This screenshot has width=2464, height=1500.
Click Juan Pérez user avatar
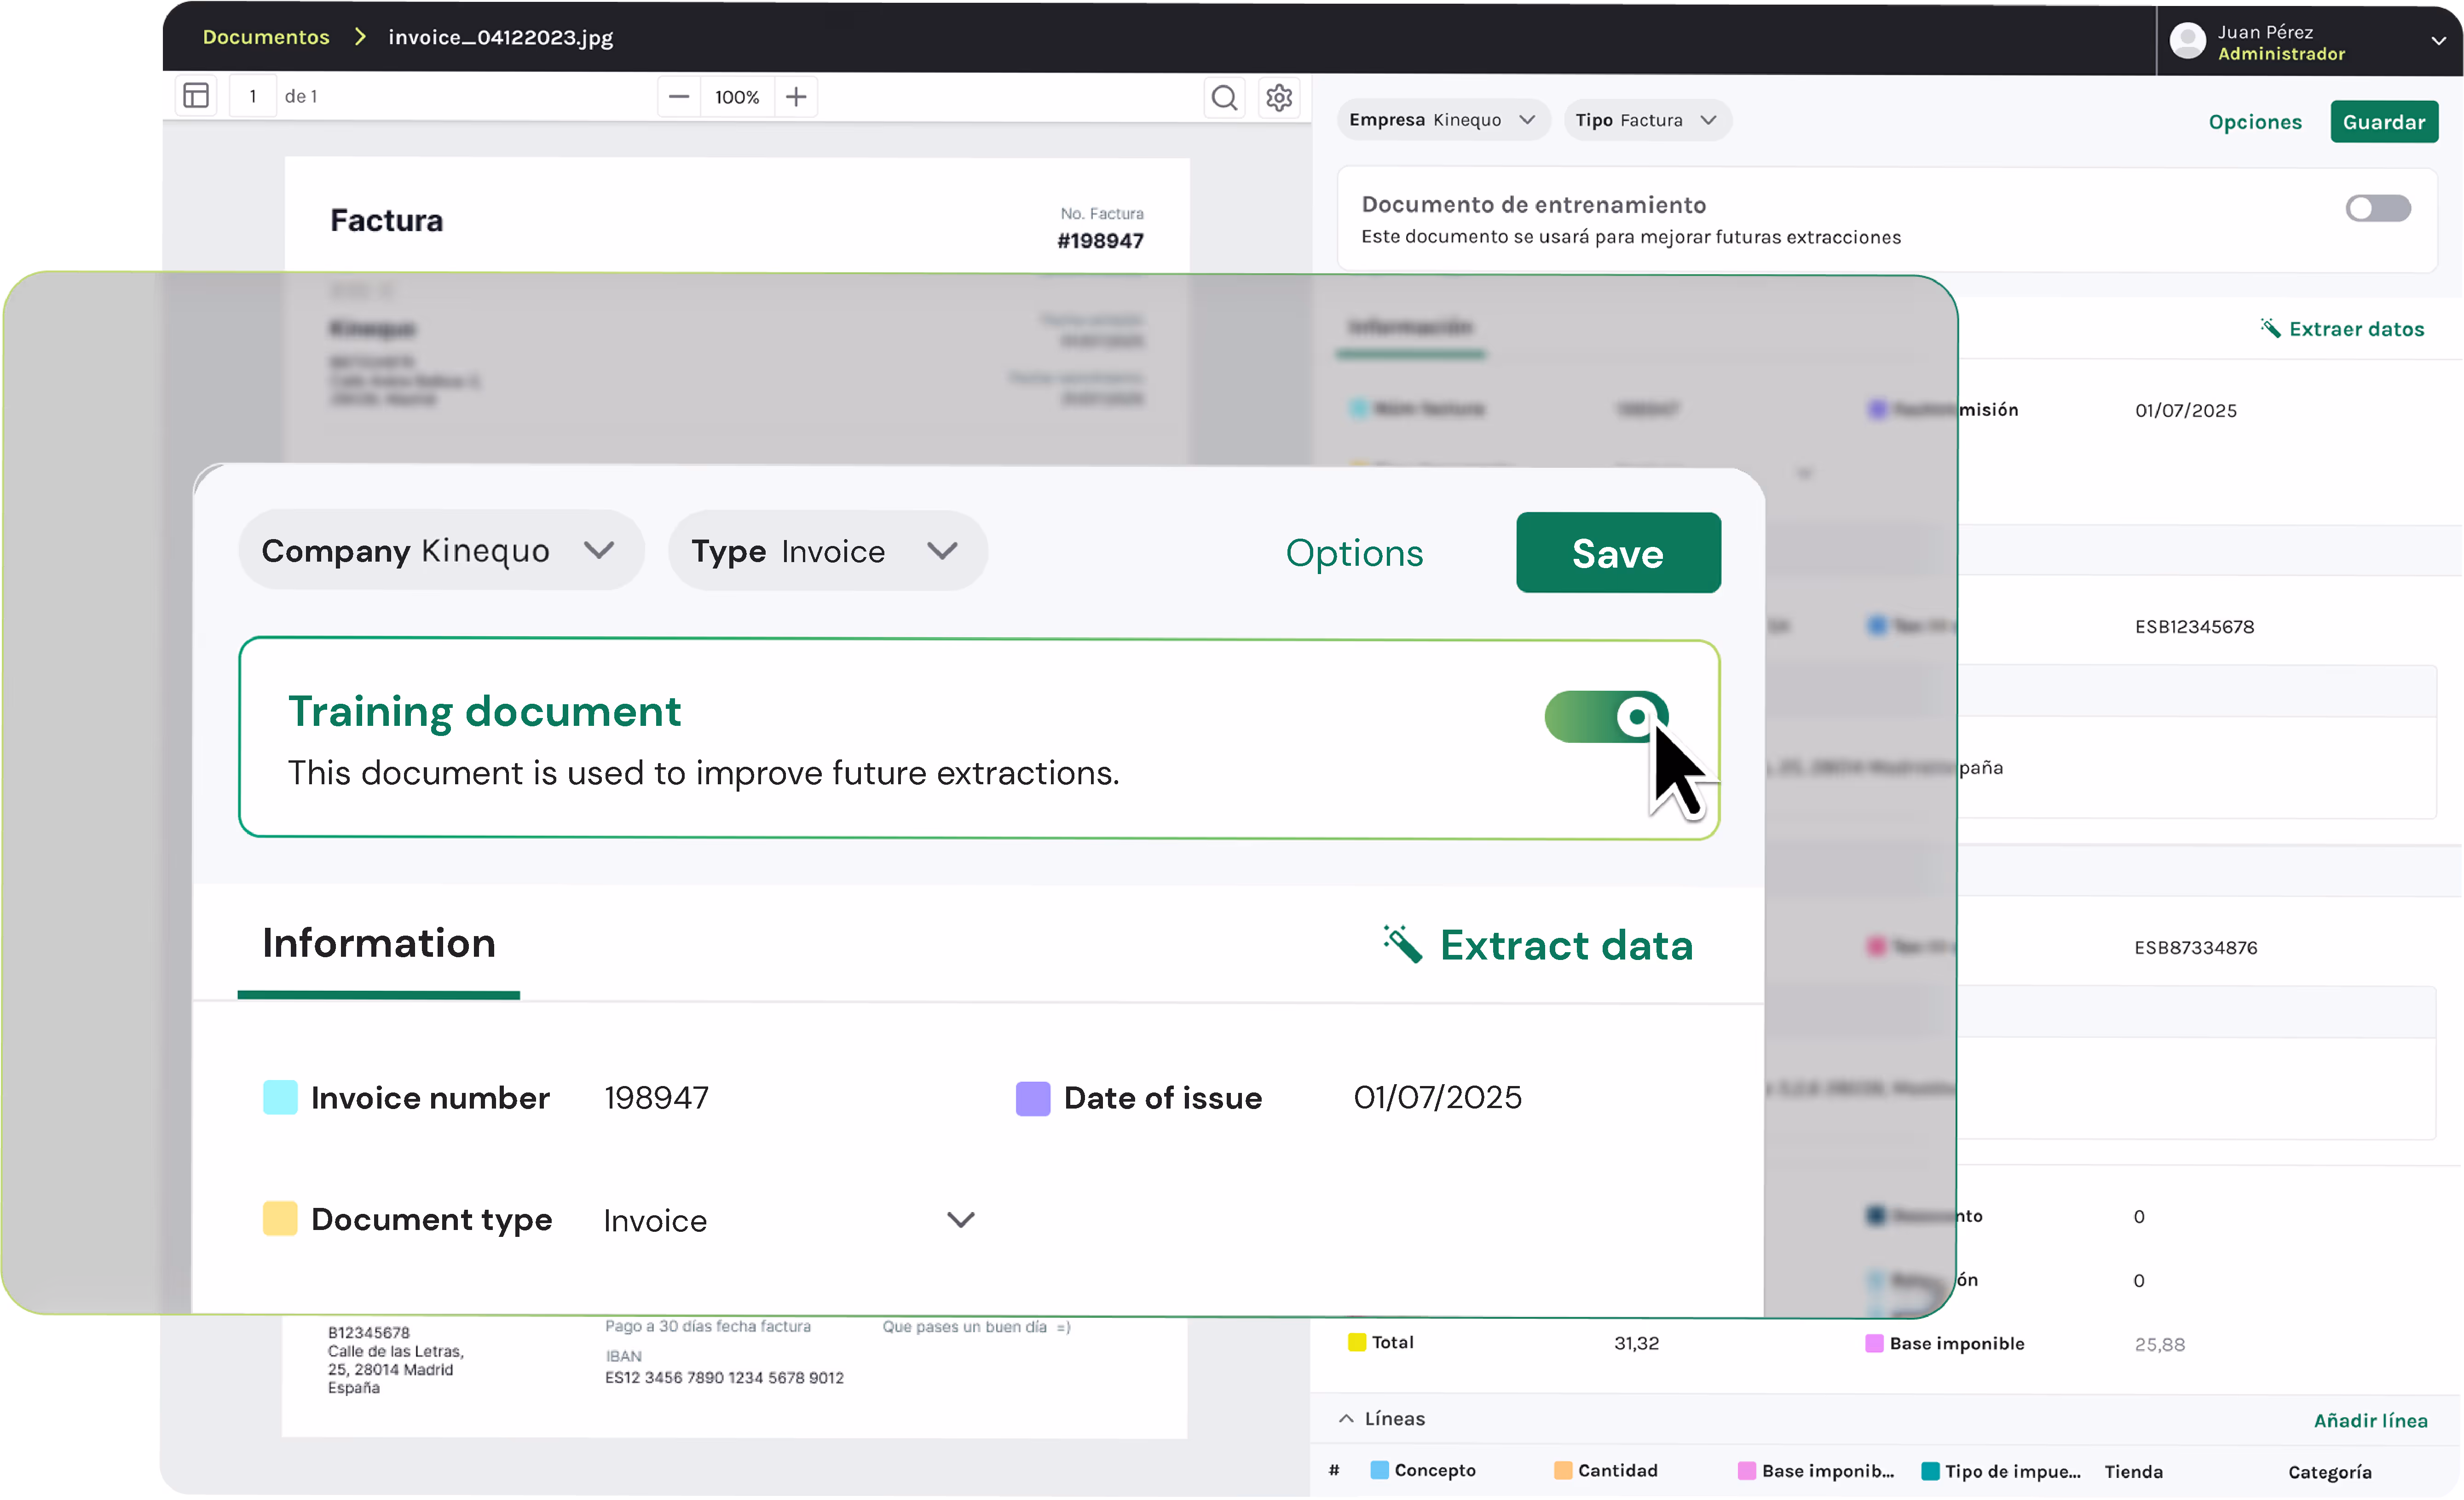[2187, 41]
